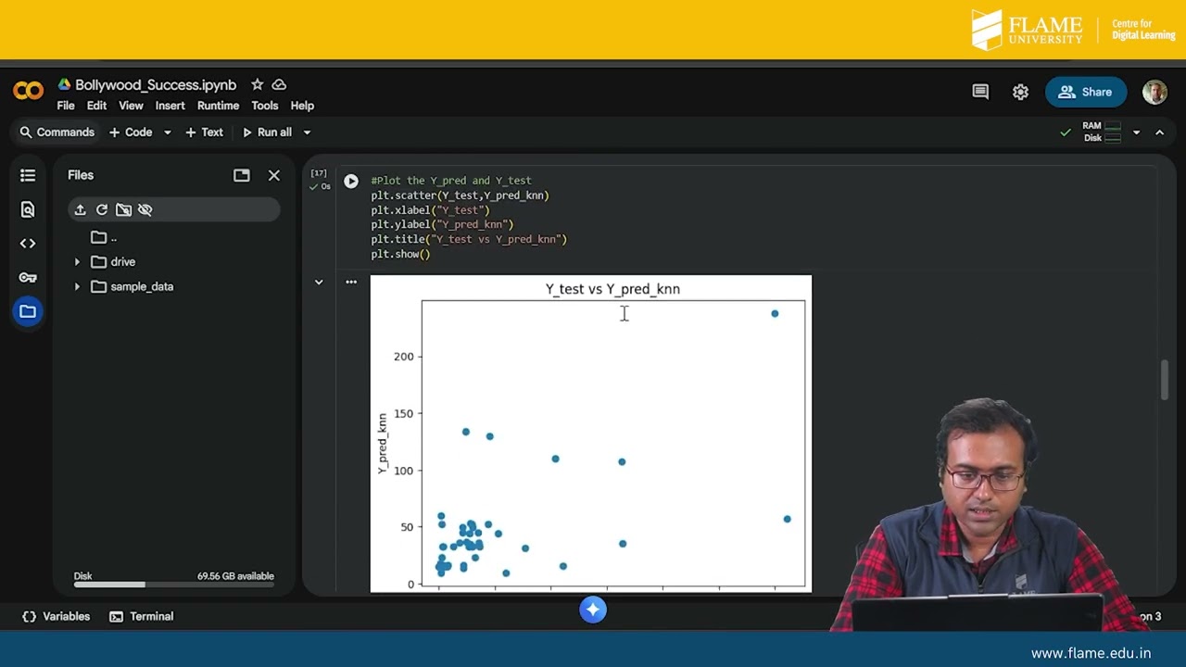Screen dimensions: 1186x667
Task: Run the plot scatter code cell
Action: tap(351, 182)
